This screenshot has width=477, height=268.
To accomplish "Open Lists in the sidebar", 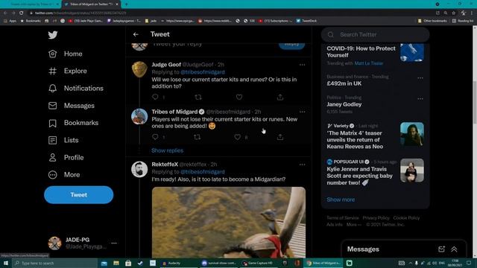I will [63, 141].
